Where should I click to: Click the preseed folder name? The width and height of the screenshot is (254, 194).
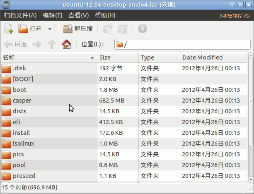(x=24, y=176)
